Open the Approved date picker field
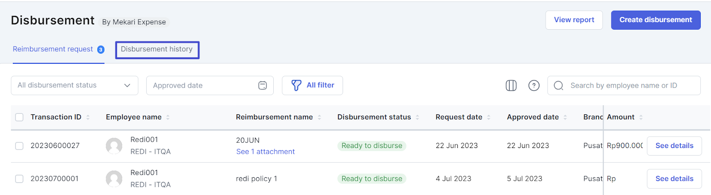 click(210, 86)
